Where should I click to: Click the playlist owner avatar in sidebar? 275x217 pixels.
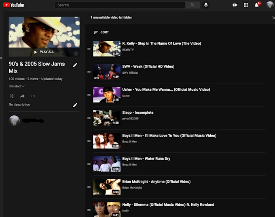pyautogui.click(x=14, y=121)
